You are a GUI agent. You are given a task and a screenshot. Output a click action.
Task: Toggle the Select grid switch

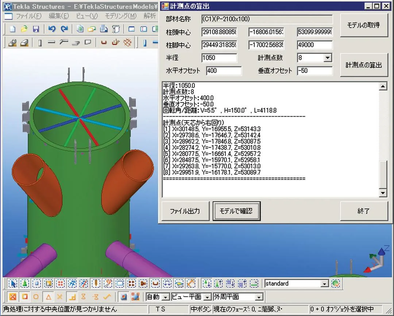point(72,284)
